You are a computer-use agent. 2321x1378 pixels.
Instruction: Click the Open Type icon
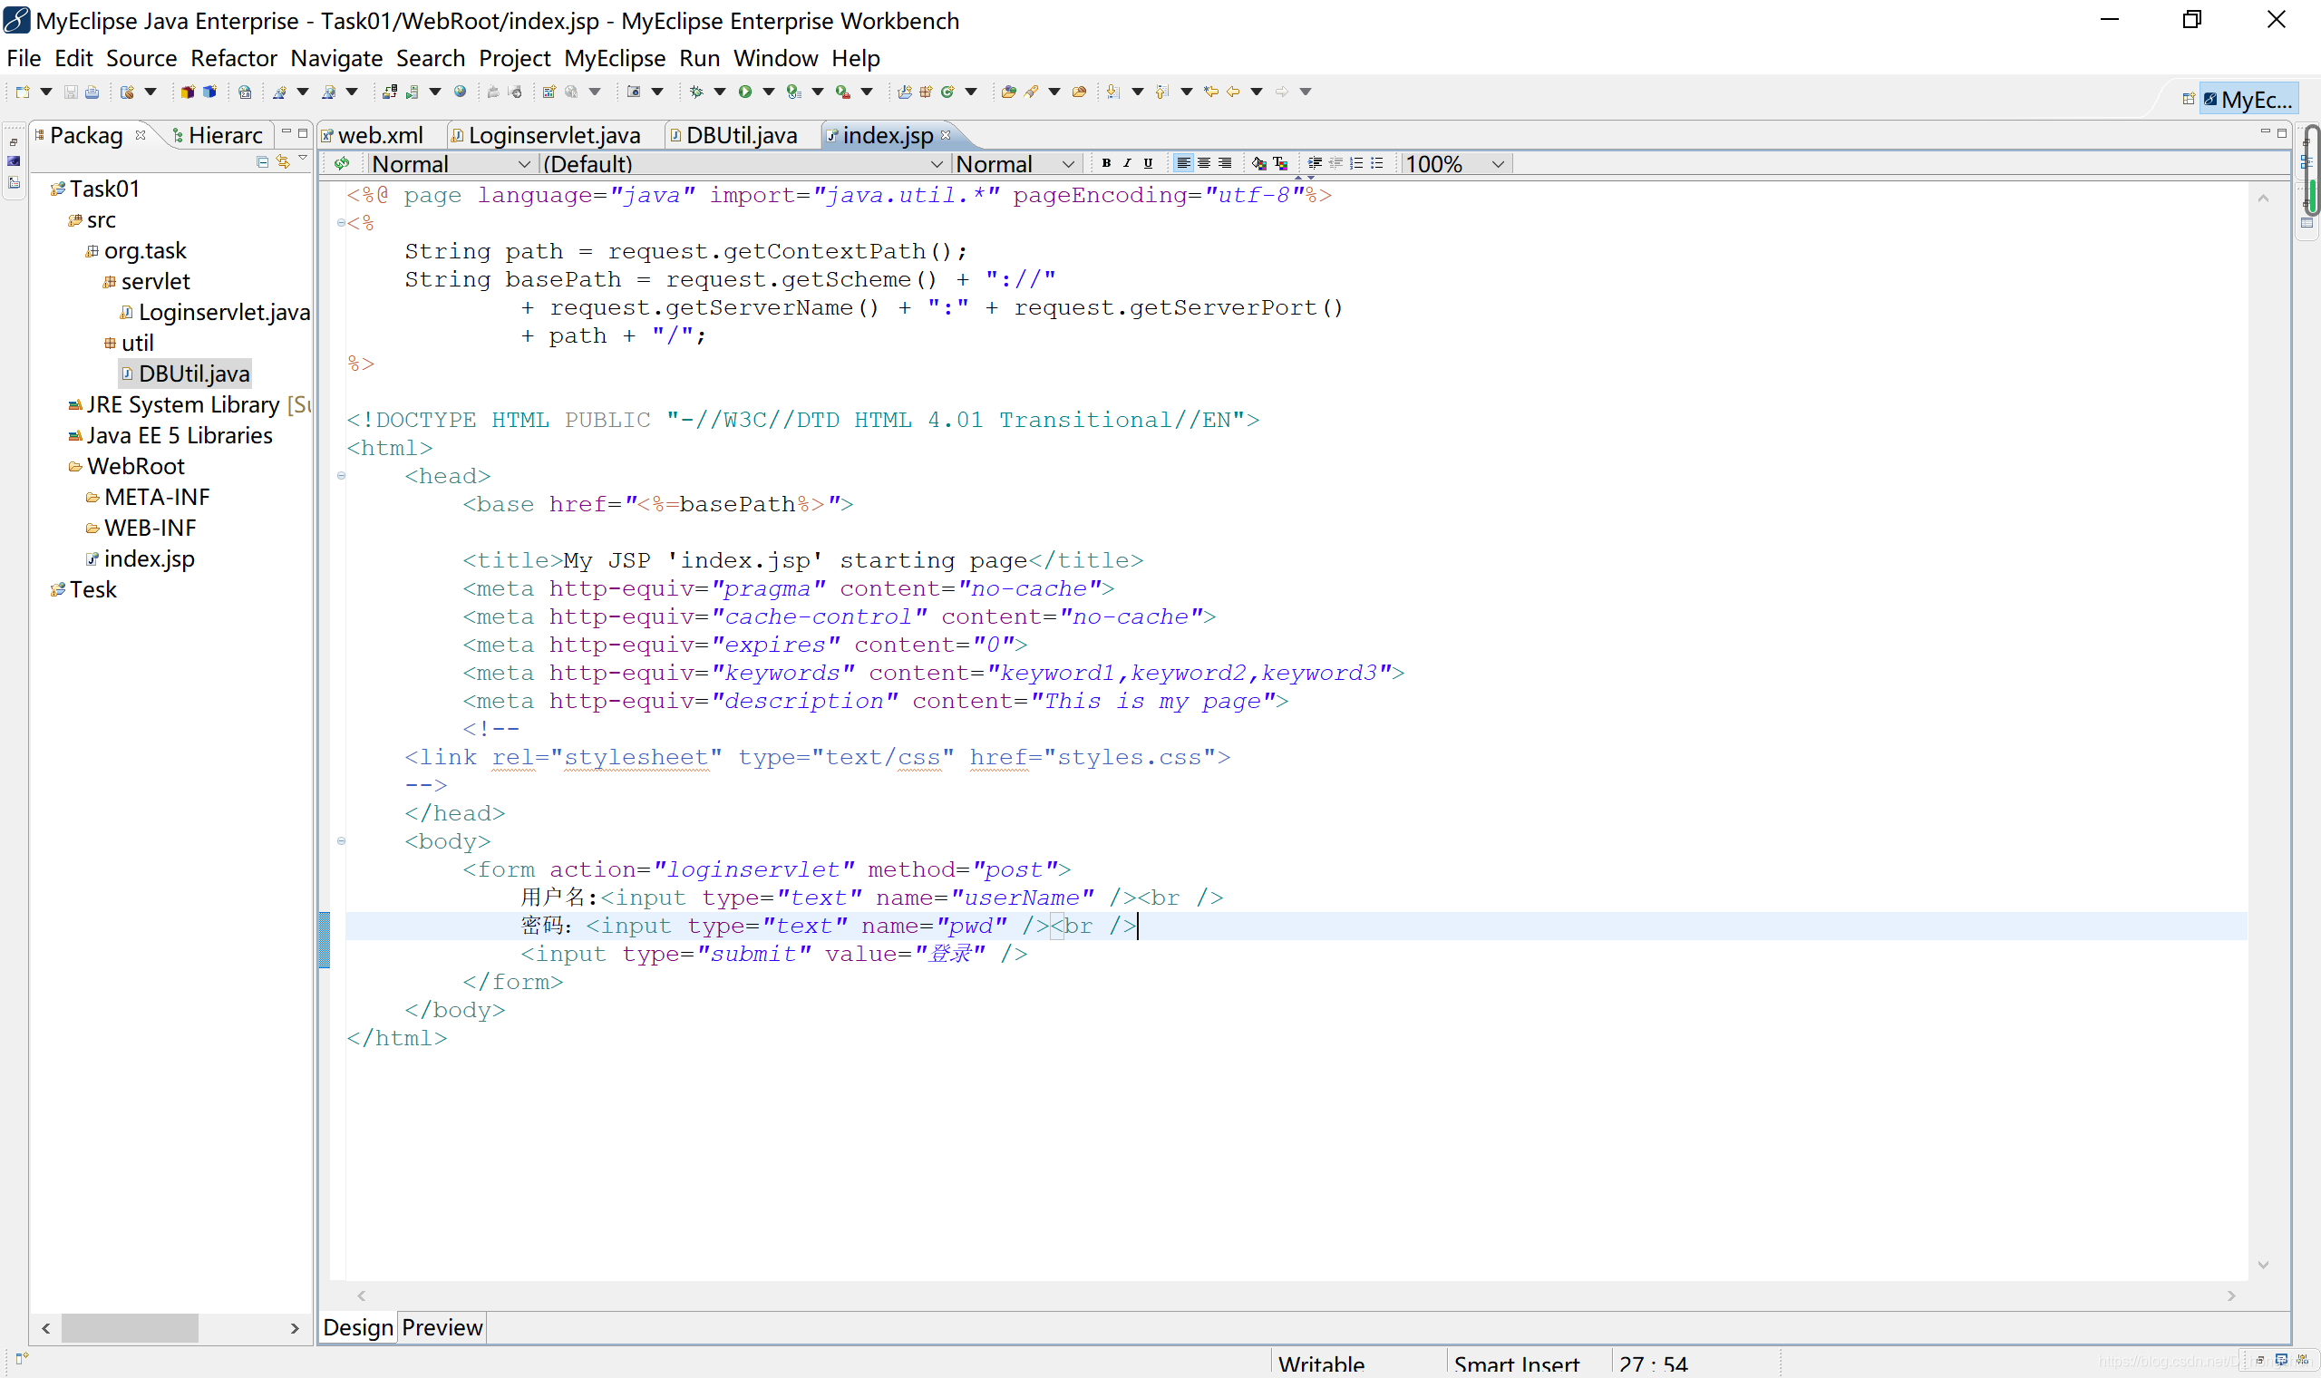pyautogui.click(x=1008, y=92)
